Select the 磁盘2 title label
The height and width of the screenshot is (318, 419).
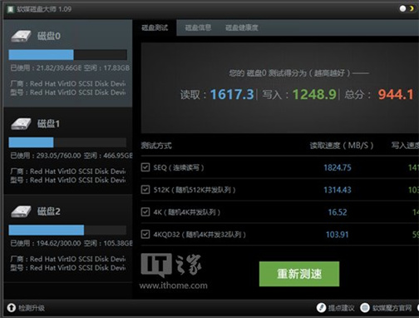pyautogui.click(x=49, y=211)
